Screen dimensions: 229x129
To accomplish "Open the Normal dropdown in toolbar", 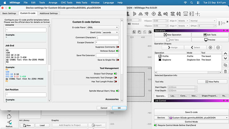I will coord(203,21).
